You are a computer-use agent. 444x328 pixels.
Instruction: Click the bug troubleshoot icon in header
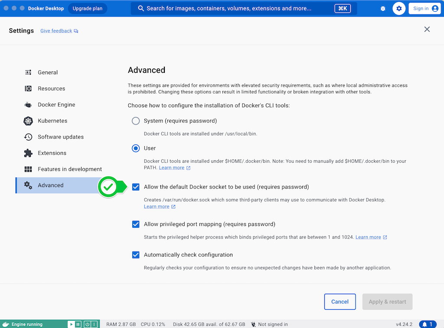coord(383,9)
